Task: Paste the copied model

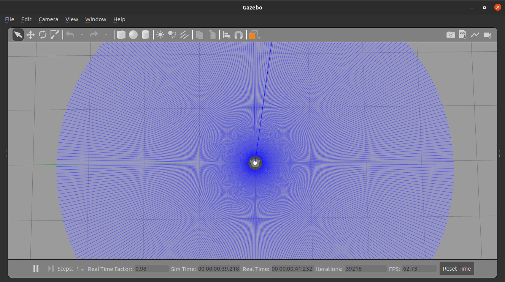Action: tap(212, 35)
